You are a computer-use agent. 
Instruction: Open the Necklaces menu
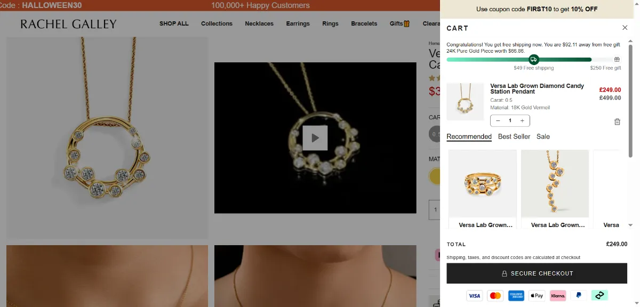259,23
